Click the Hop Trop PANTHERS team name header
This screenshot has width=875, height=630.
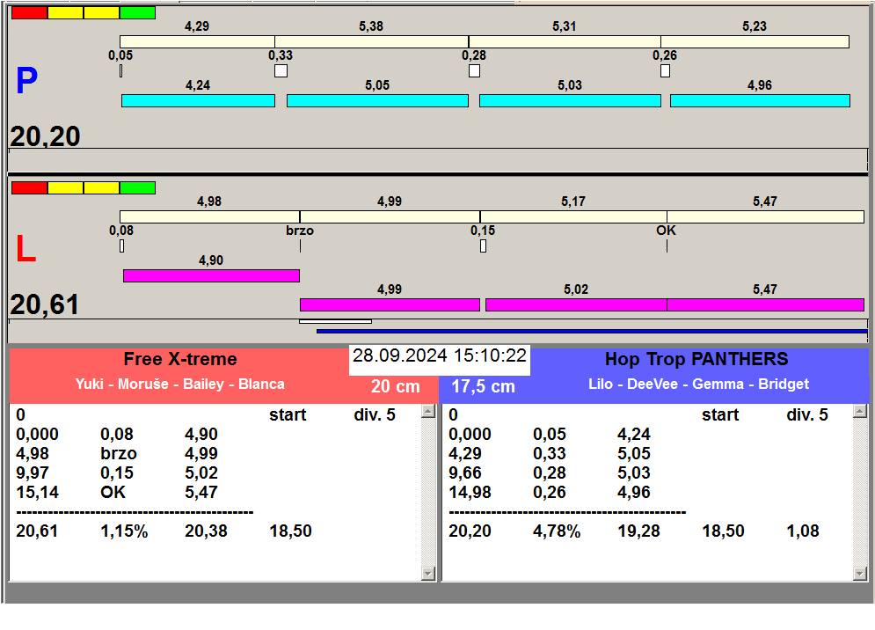[x=696, y=359]
